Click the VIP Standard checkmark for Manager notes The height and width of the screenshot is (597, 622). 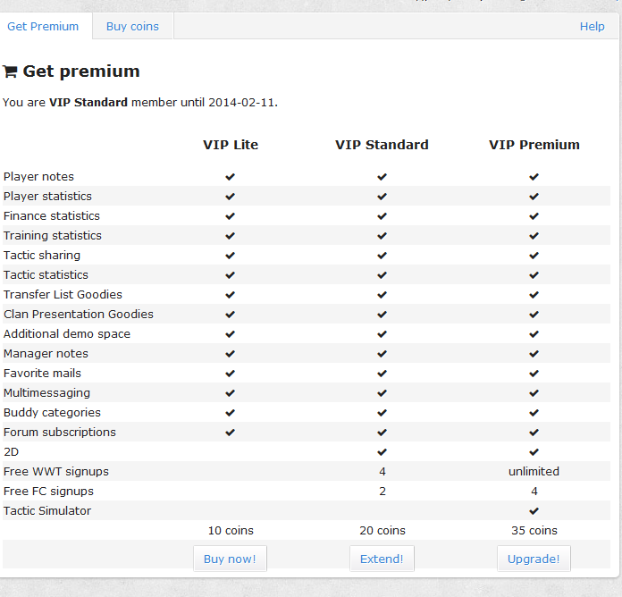pyautogui.click(x=382, y=354)
